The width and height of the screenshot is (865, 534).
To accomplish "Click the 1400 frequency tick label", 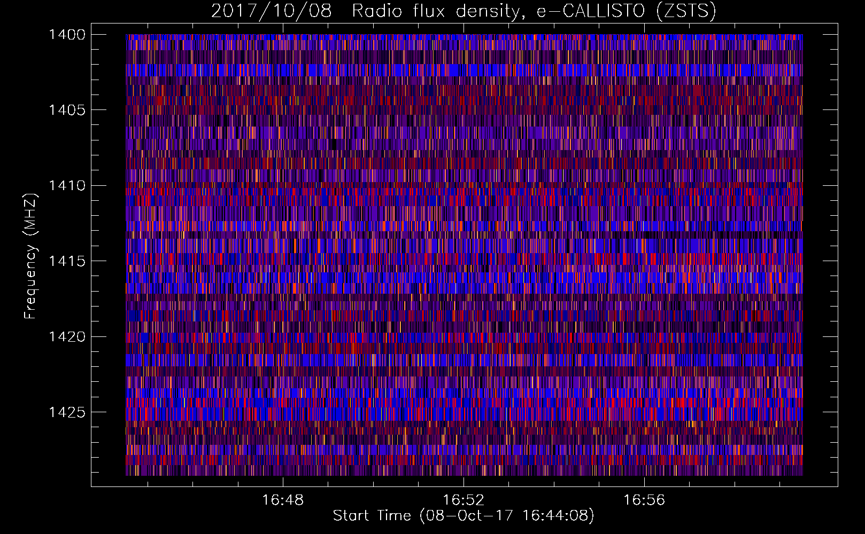I will (67, 35).
